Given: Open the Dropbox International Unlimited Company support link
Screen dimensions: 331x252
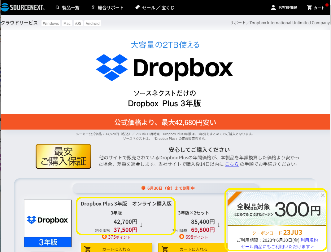Looking at the screenshot, I should click(x=280, y=23).
